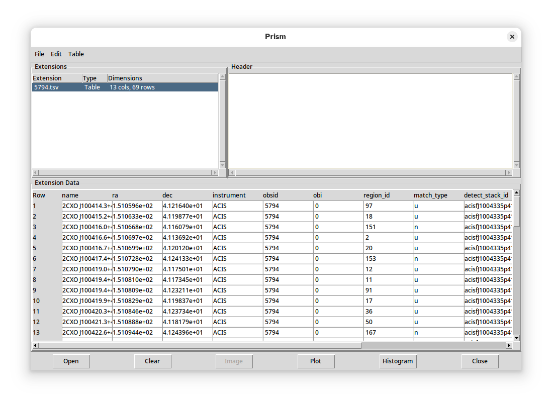Click right arrow of Header horizontal scrollbar
The height and width of the screenshot is (404, 552).
click(x=509, y=173)
